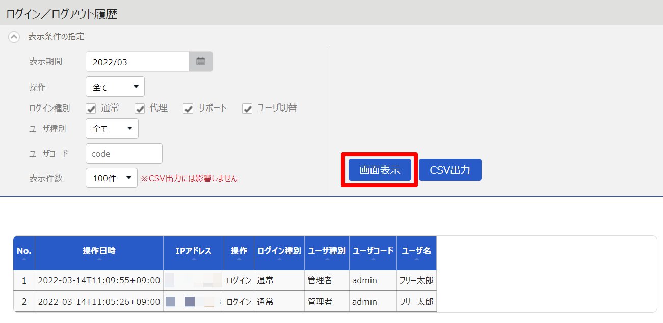Click フリー太郎 in row 2

point(417,302)
